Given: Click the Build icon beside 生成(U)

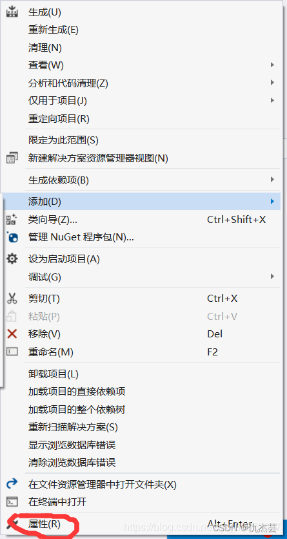Looking at the screenshot, I should click(x=12, y=12).
